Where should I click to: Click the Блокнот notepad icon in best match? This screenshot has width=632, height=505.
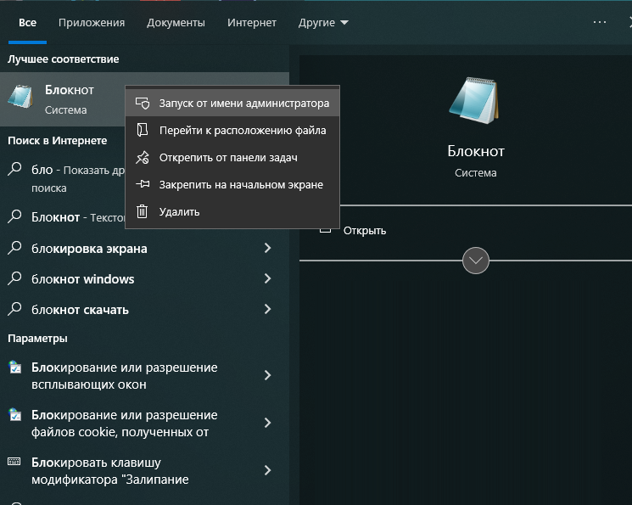20,97
